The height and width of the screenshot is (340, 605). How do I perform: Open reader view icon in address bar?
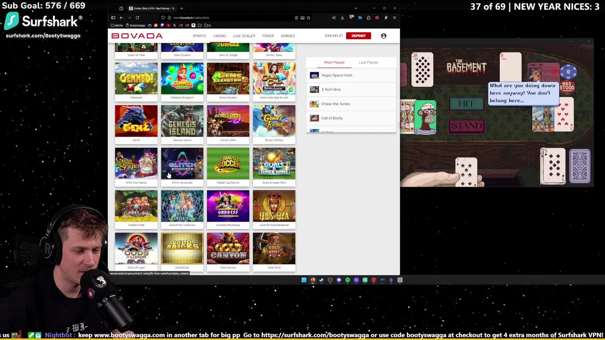coord(296,18)
